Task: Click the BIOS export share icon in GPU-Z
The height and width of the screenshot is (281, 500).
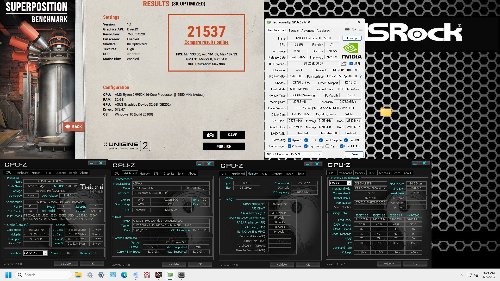Action: pos(343,63)
